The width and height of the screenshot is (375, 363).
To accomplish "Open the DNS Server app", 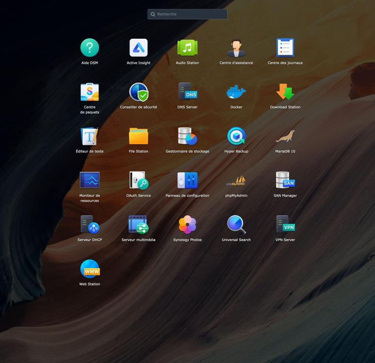I will (187, 92).
